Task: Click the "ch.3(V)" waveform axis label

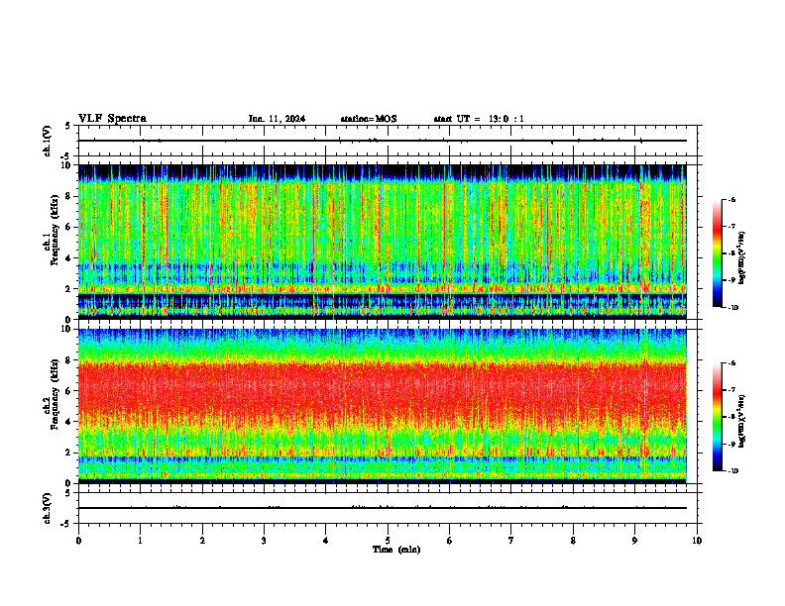Action: pos(47,509)
